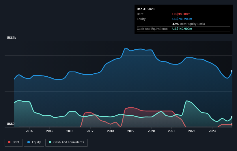Click the 2015 x-axis label
Image resolution: width=237 pixels, height=151 pixels.
tap(50, 131)
